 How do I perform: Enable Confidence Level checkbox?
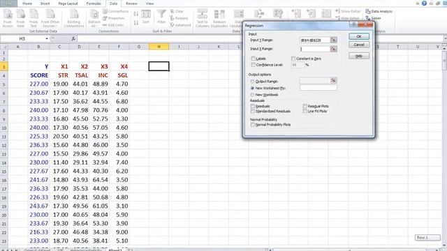[x=253, y=65]
